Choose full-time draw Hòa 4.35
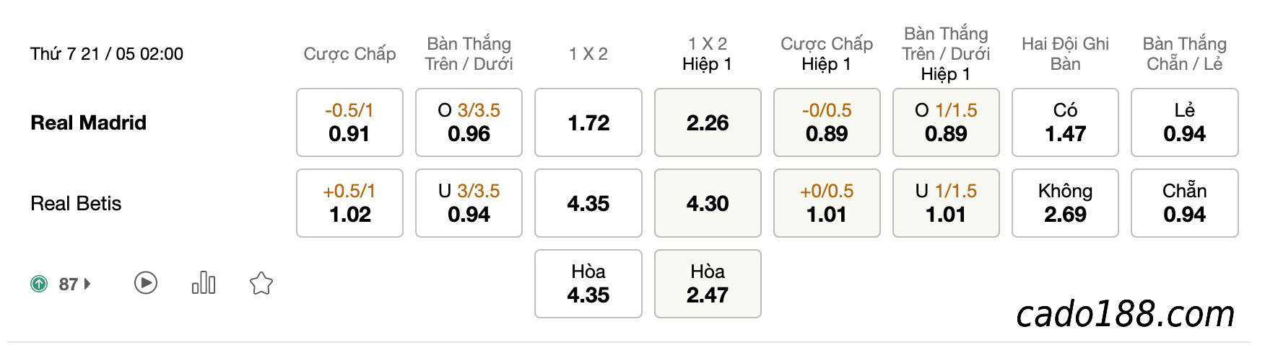 point(588,284)
